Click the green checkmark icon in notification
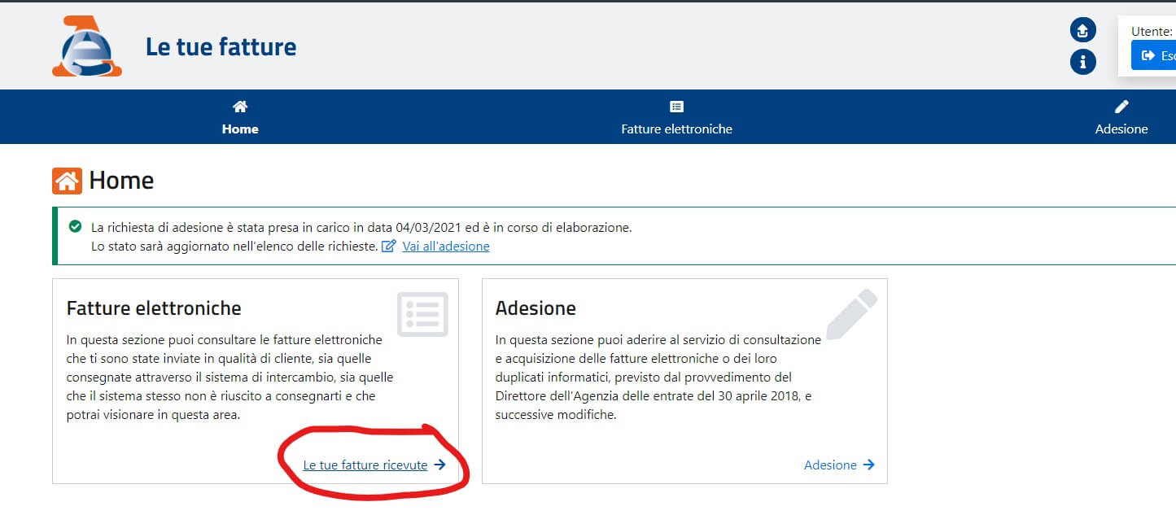This screenshot has width=1176, height=515. 76,227
